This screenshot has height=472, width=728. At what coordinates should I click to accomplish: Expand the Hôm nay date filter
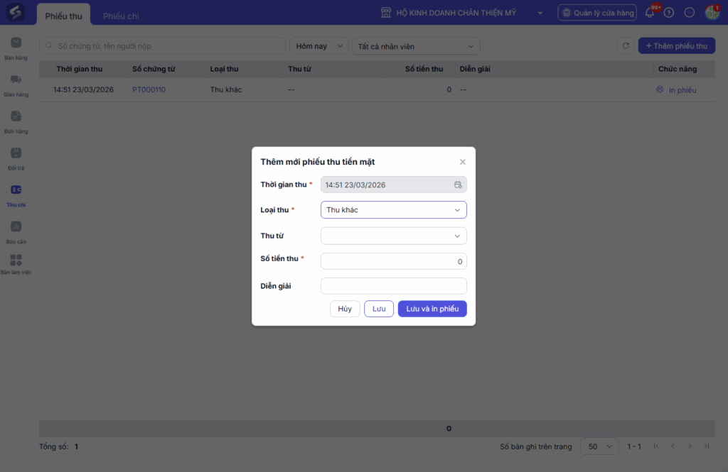319,46
